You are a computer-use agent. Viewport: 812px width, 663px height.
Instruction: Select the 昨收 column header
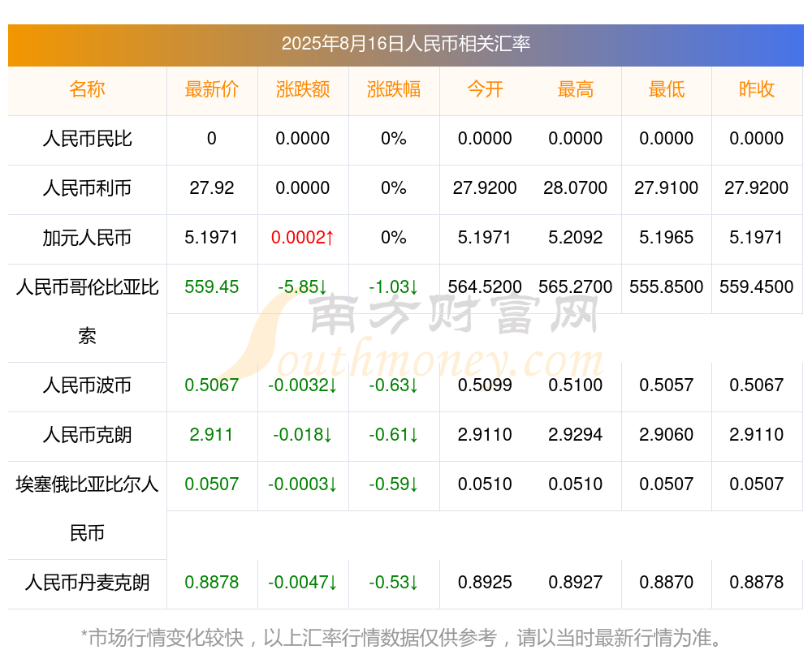click(x=757, y=89)
